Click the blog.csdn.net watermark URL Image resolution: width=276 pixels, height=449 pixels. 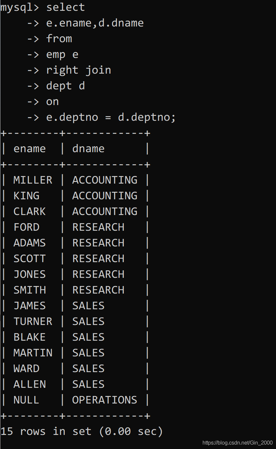pos(237,443)
